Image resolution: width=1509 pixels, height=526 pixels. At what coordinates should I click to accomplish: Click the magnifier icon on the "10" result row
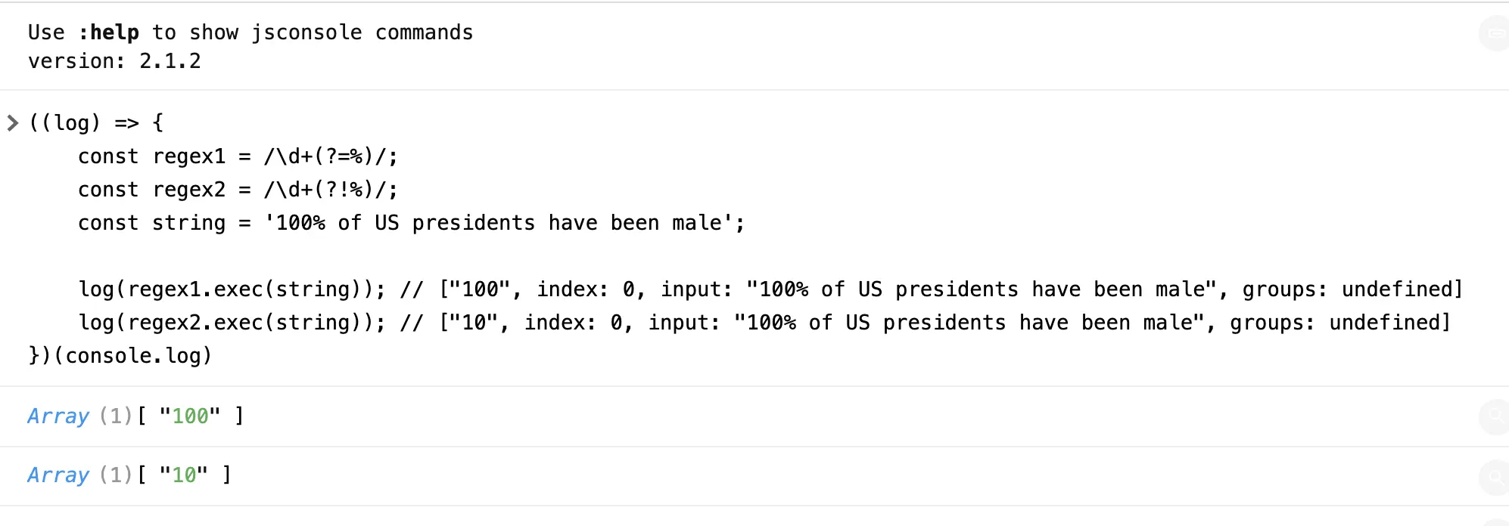[1495, 477]
